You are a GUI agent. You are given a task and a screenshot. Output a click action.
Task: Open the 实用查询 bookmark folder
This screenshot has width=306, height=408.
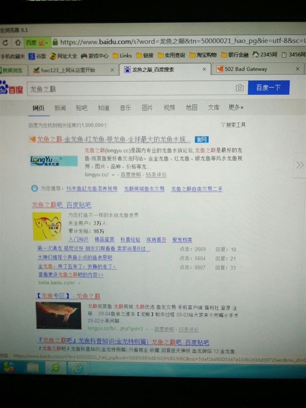click(x=171, y=55)
